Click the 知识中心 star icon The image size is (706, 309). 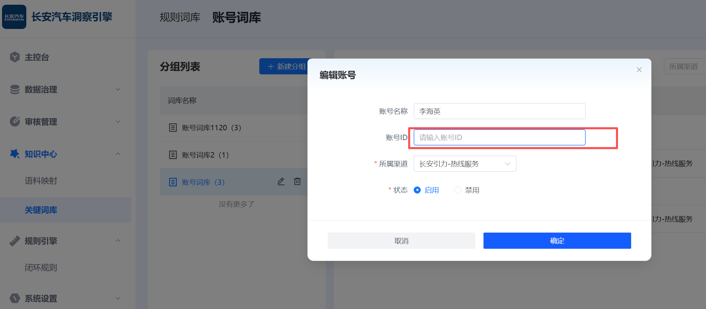tap(15, 154)
